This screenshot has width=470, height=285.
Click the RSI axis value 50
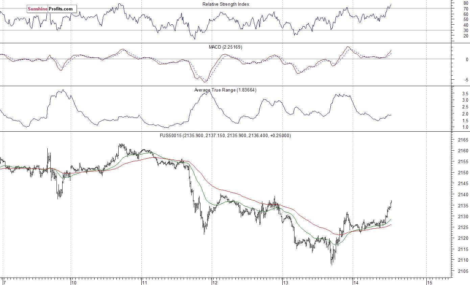466,19
